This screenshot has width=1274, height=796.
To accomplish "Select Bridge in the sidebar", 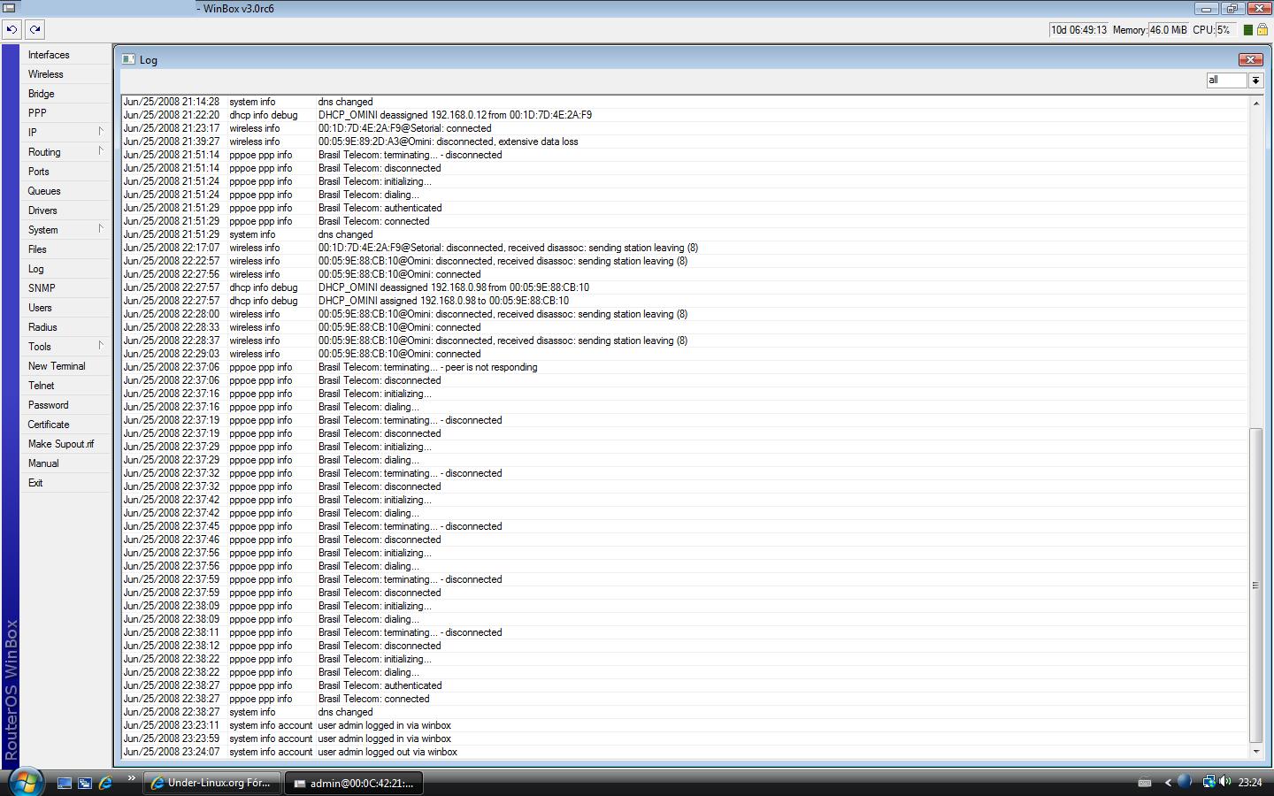I will (65, 94).
